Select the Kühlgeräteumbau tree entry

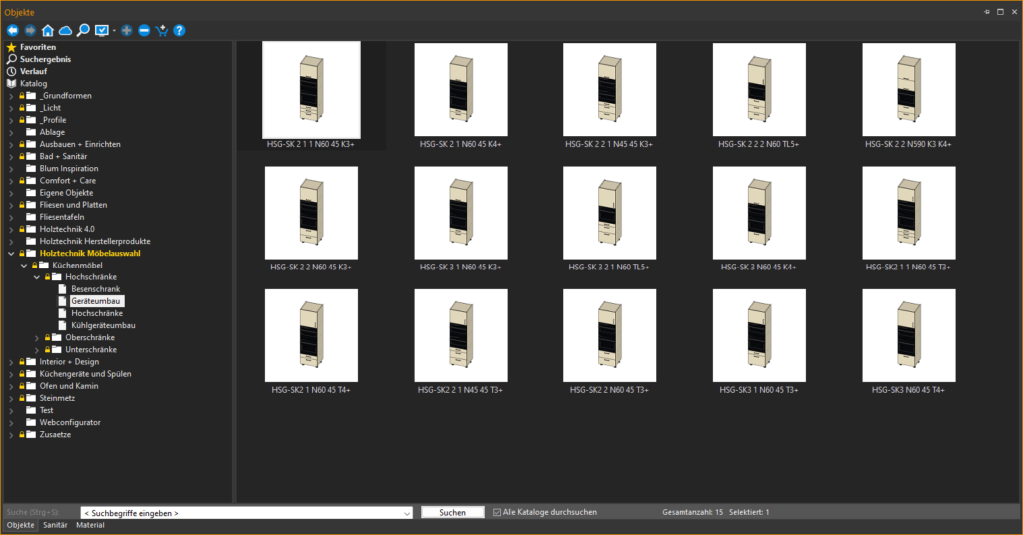[x=103, y=325]
